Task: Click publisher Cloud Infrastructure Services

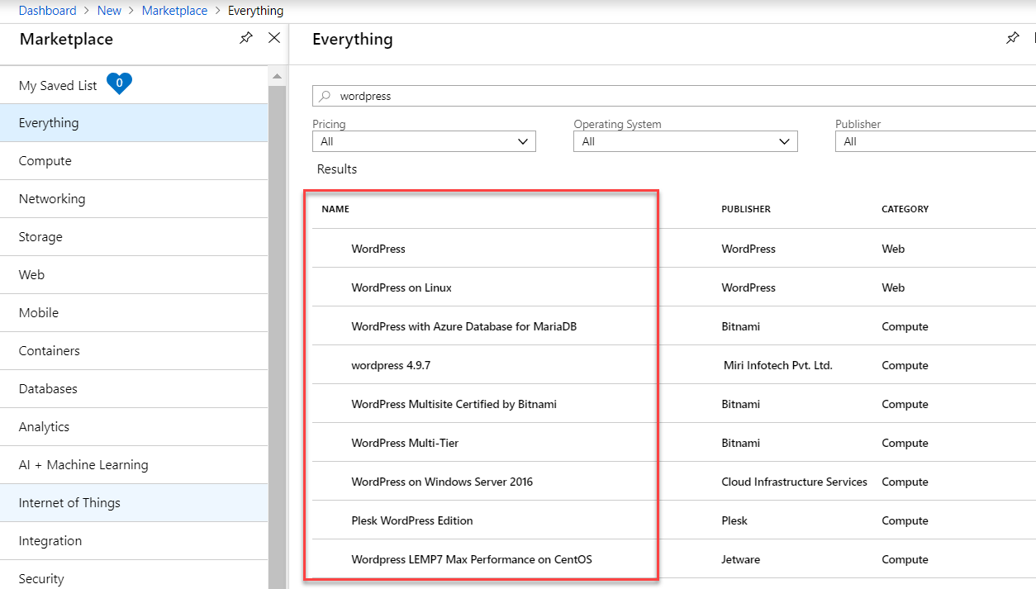Action: click(795, 482)
